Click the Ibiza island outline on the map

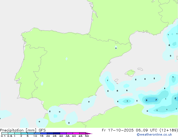click(116, 80)
